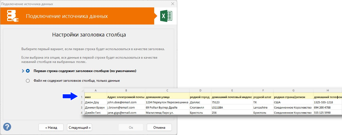Click cell '1325-555-1218'
The height and width of the screenshot is (135, 342).
(x=328, y=102)
